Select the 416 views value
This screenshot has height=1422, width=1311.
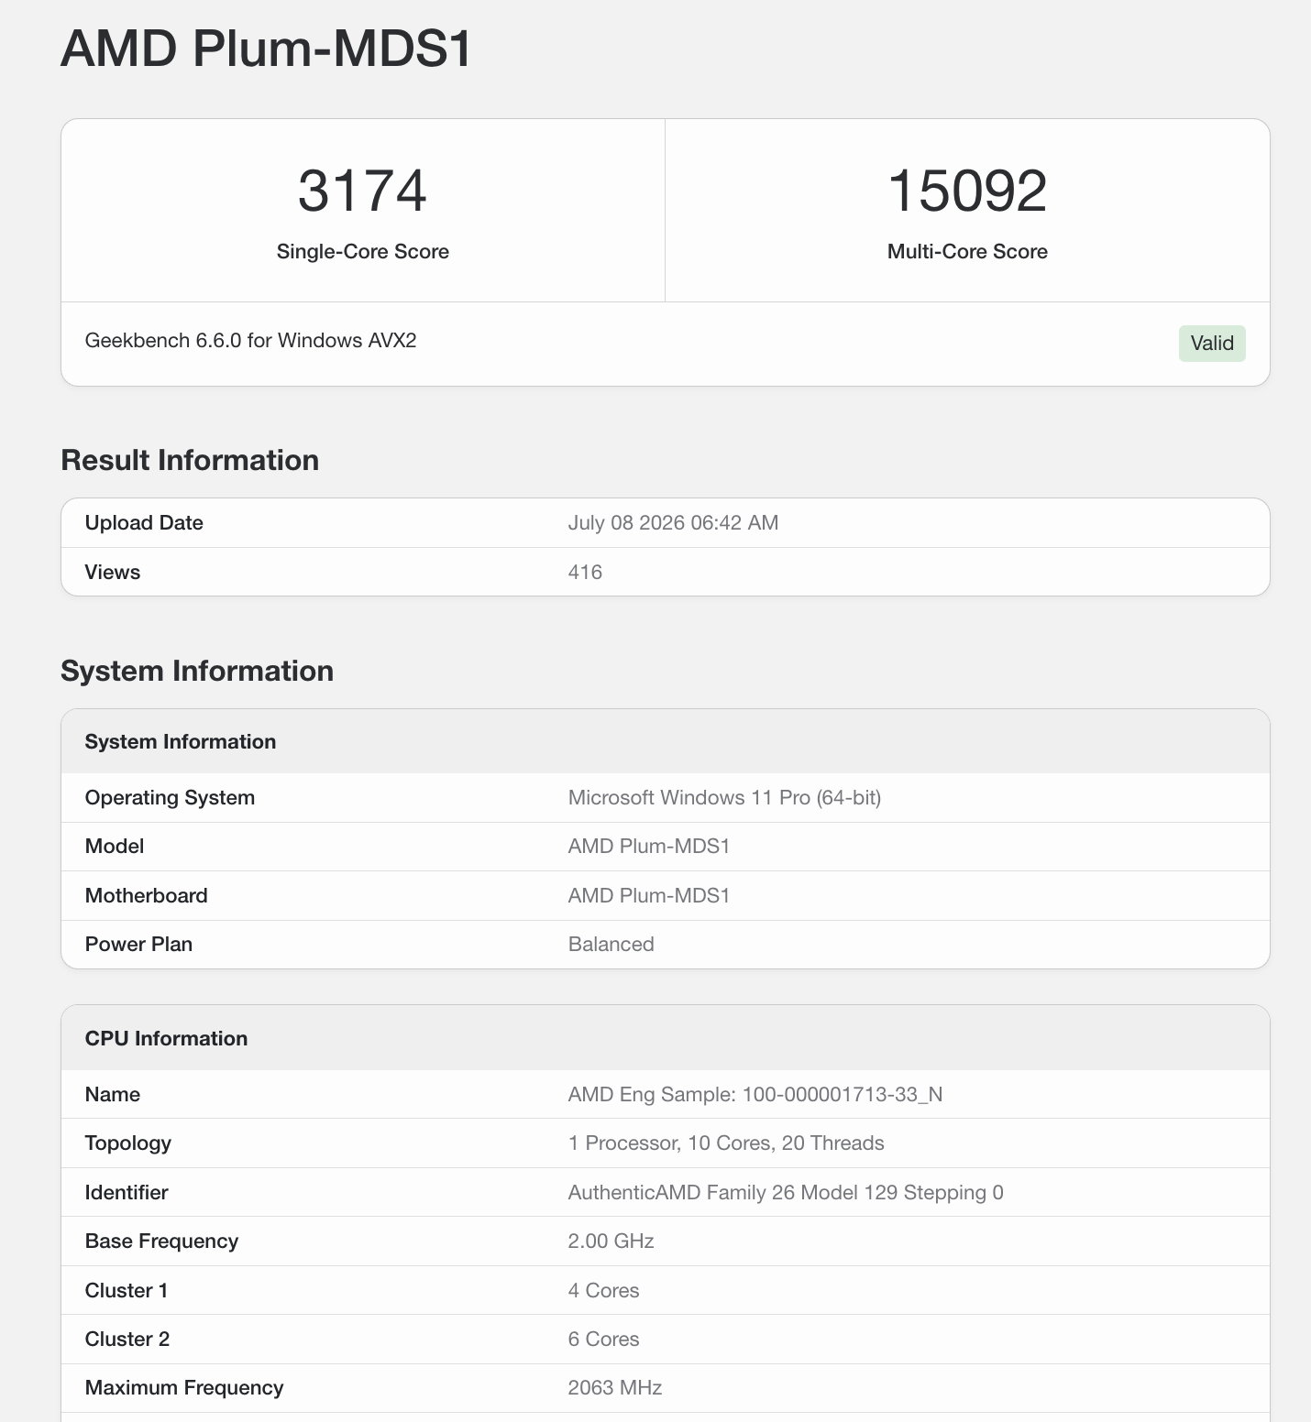pos(585,573)
